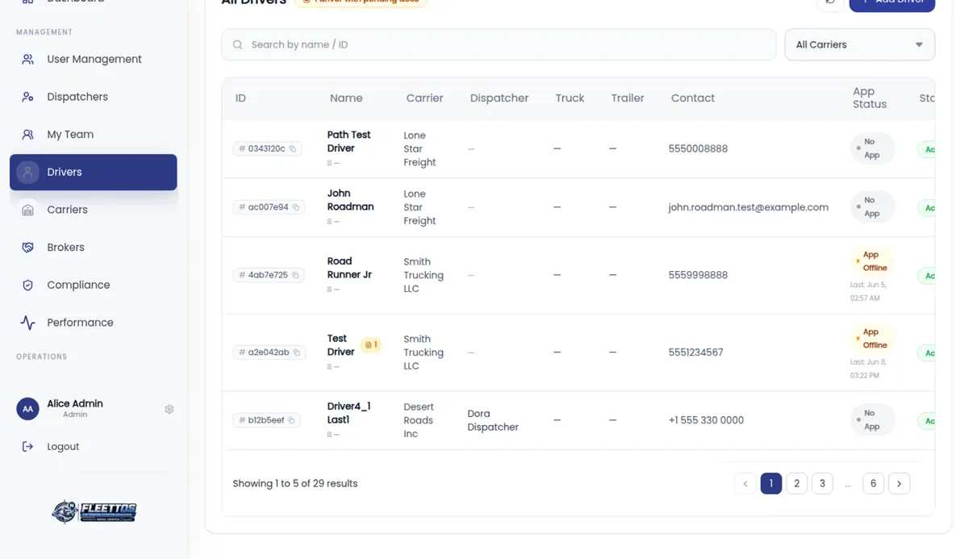Open settings gear next to Alice Admin
Image resolution: width=968 pixels, height=559 pixels.
click(169, 410)
